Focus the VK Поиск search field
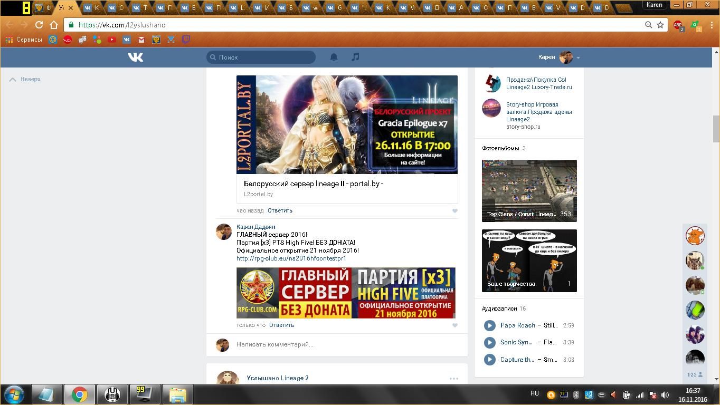 point(261,57)
